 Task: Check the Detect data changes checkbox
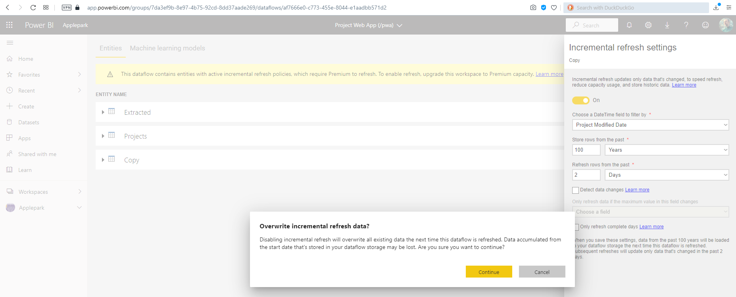(575, 190)
